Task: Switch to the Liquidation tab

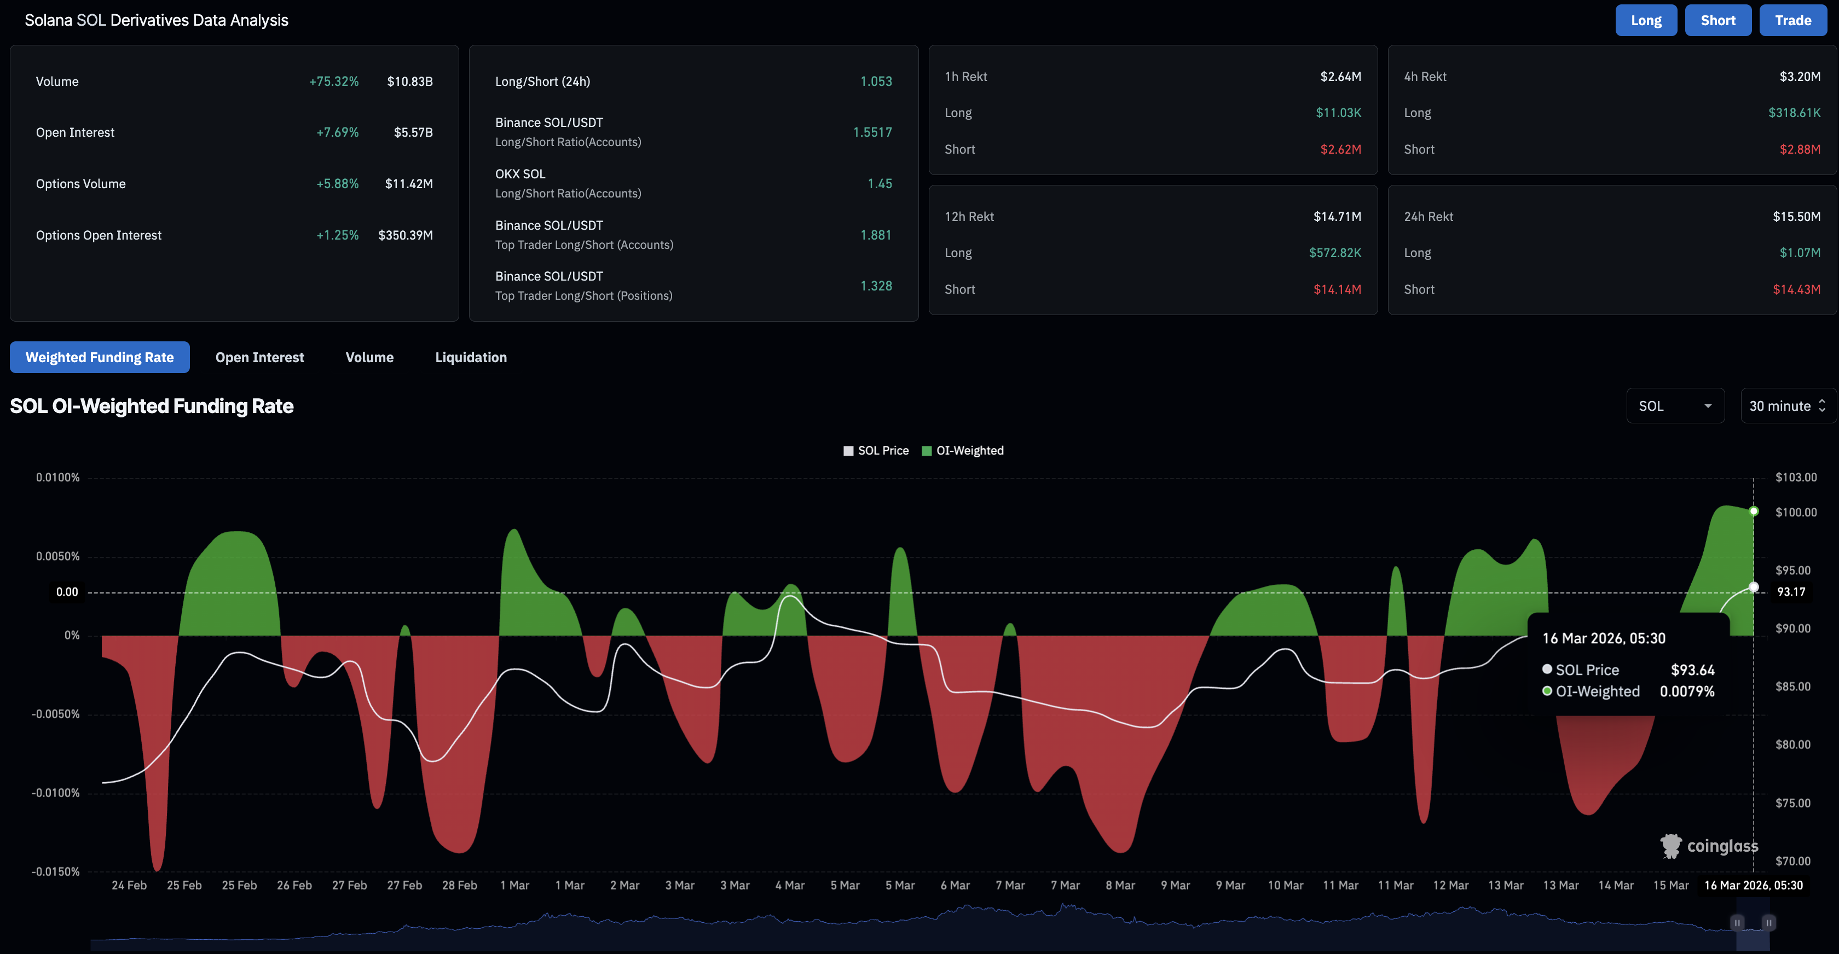Action: 471,358
